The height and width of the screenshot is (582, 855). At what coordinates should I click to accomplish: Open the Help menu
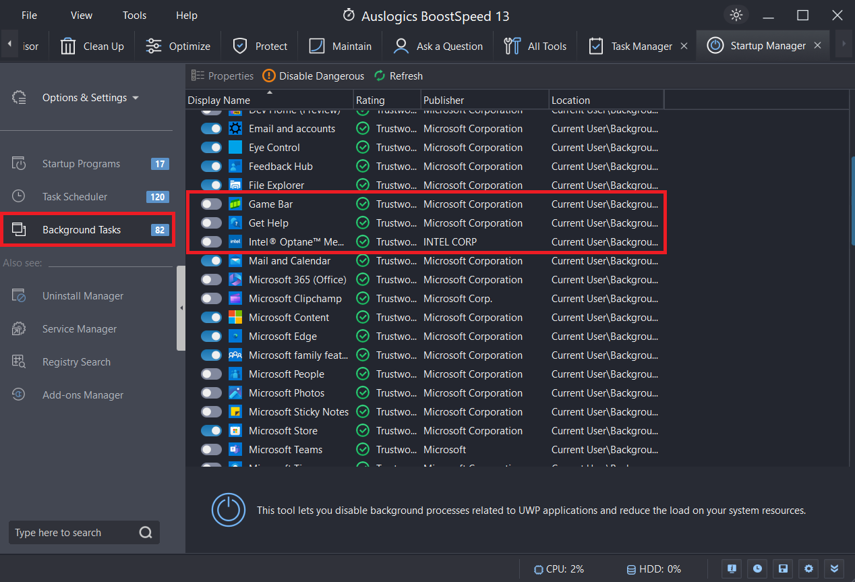click(x=187, y=15)
